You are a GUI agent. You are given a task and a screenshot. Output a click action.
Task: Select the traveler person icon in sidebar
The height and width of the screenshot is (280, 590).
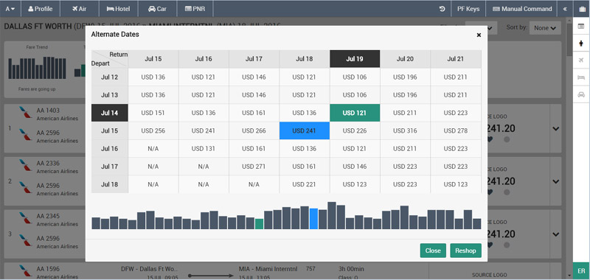tap(581, 43)
